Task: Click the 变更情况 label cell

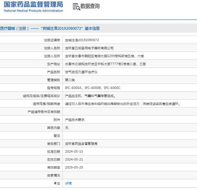Action: point(53,175)
